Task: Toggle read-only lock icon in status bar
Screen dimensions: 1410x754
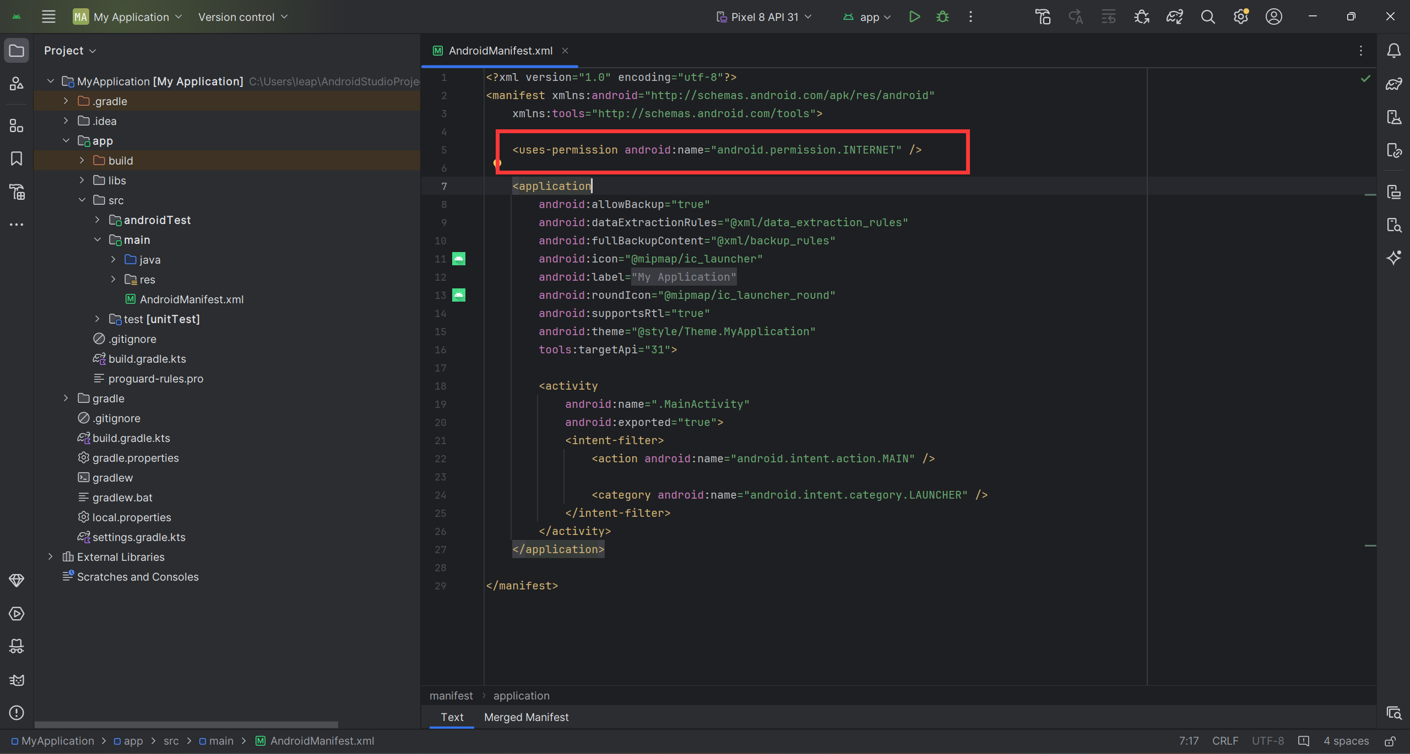Action: click(x=1390, y=741)
